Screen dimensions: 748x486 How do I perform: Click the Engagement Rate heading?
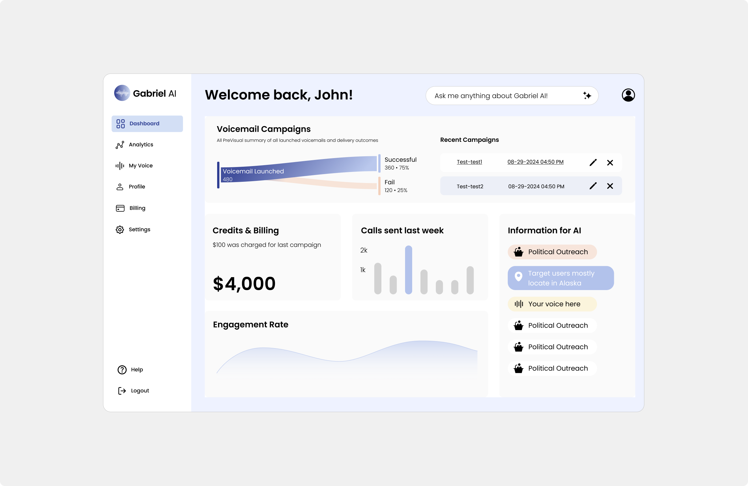(x=250, y=325)
